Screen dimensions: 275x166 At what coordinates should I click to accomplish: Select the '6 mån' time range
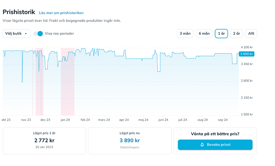click(204, 33)
